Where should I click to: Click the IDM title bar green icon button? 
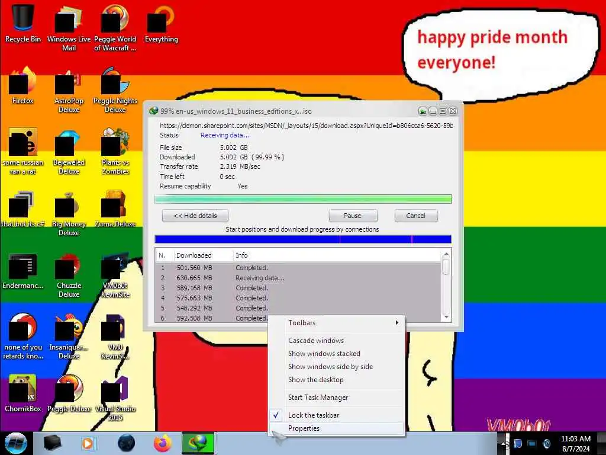coord(423,111)
